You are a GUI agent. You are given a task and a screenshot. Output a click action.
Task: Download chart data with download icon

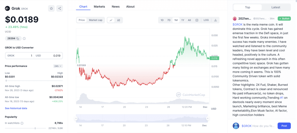215,20
